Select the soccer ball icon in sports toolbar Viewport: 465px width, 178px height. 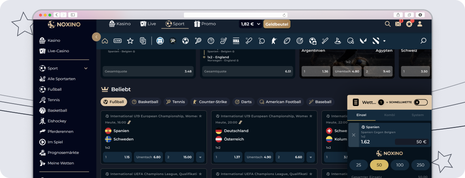pos(185,41)
